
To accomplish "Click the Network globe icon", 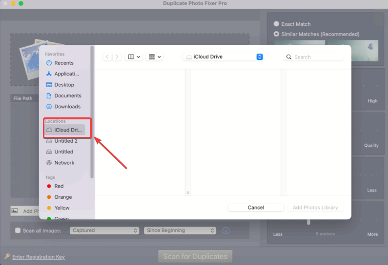I will pos(49,163).
